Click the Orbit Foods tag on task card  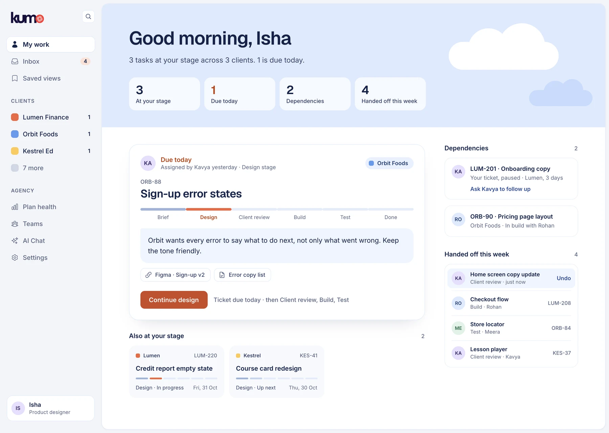click(389, 163)
